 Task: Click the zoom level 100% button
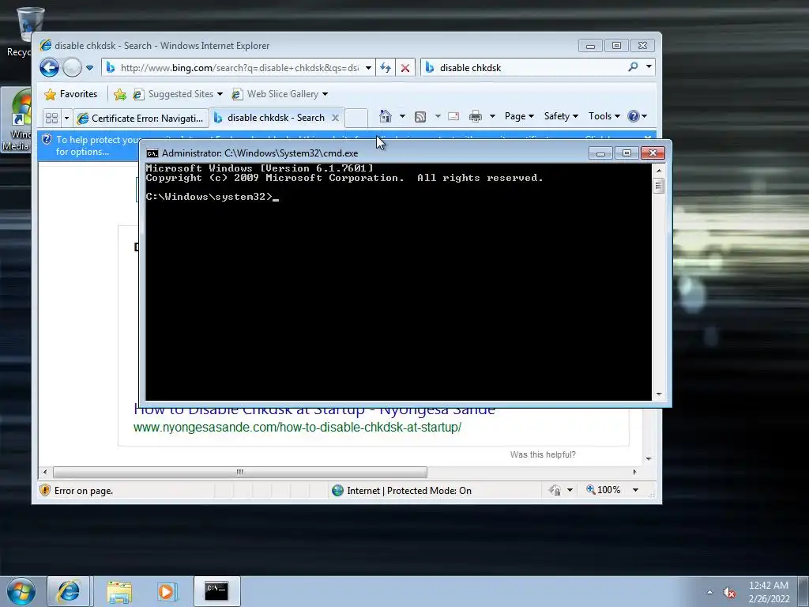[x=603, y=490]
